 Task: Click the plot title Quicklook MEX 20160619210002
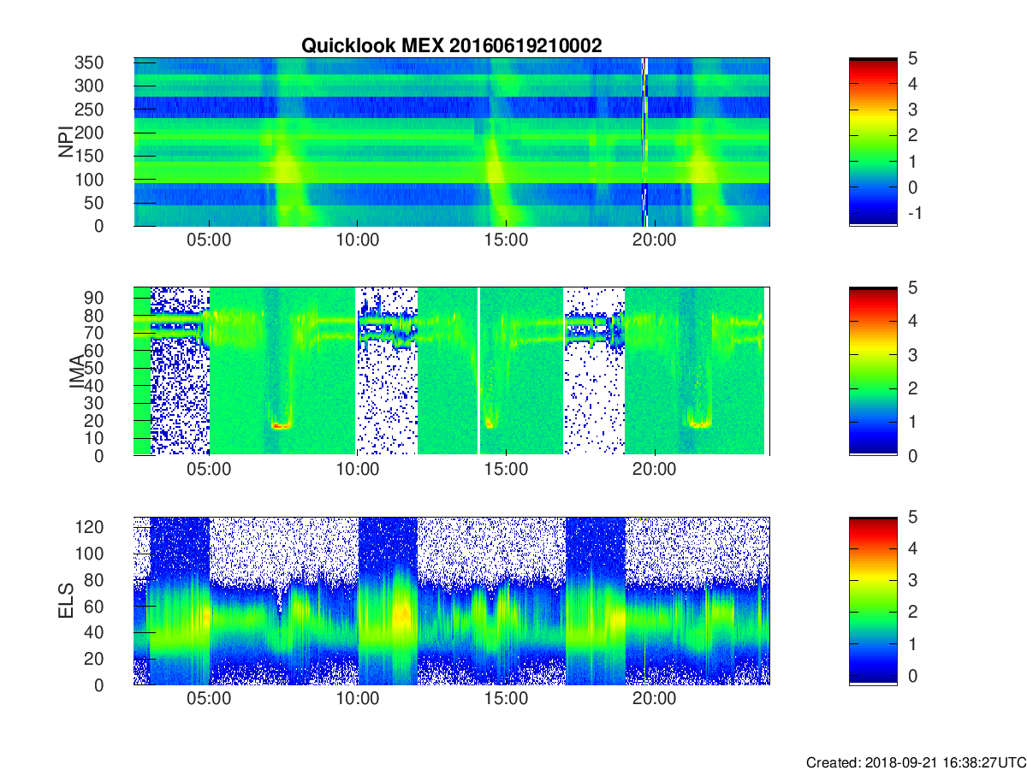[451, 46]
